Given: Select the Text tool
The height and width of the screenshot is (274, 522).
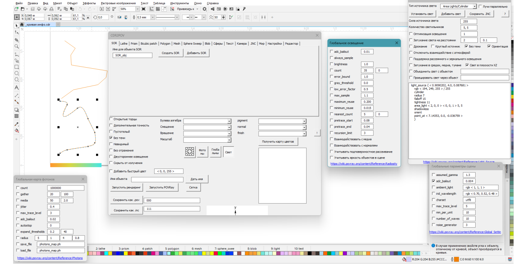Looking at the screenshot, I should click(x=16, y=87).
